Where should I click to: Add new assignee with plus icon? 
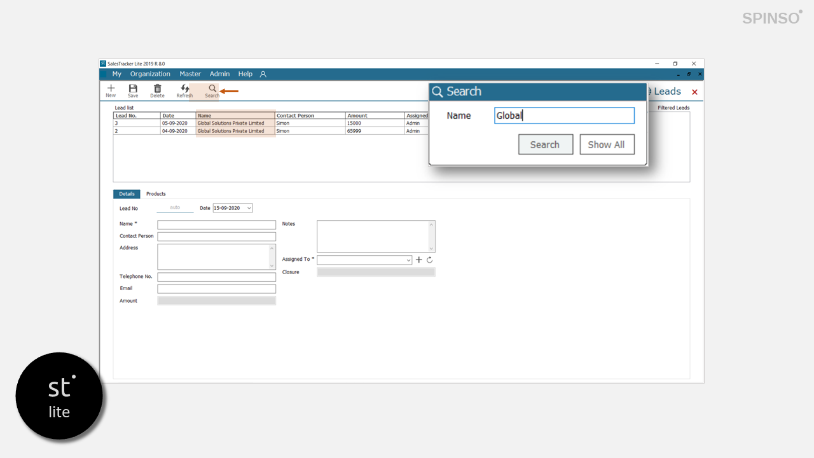pyautogui.click(x=418, y=260)
